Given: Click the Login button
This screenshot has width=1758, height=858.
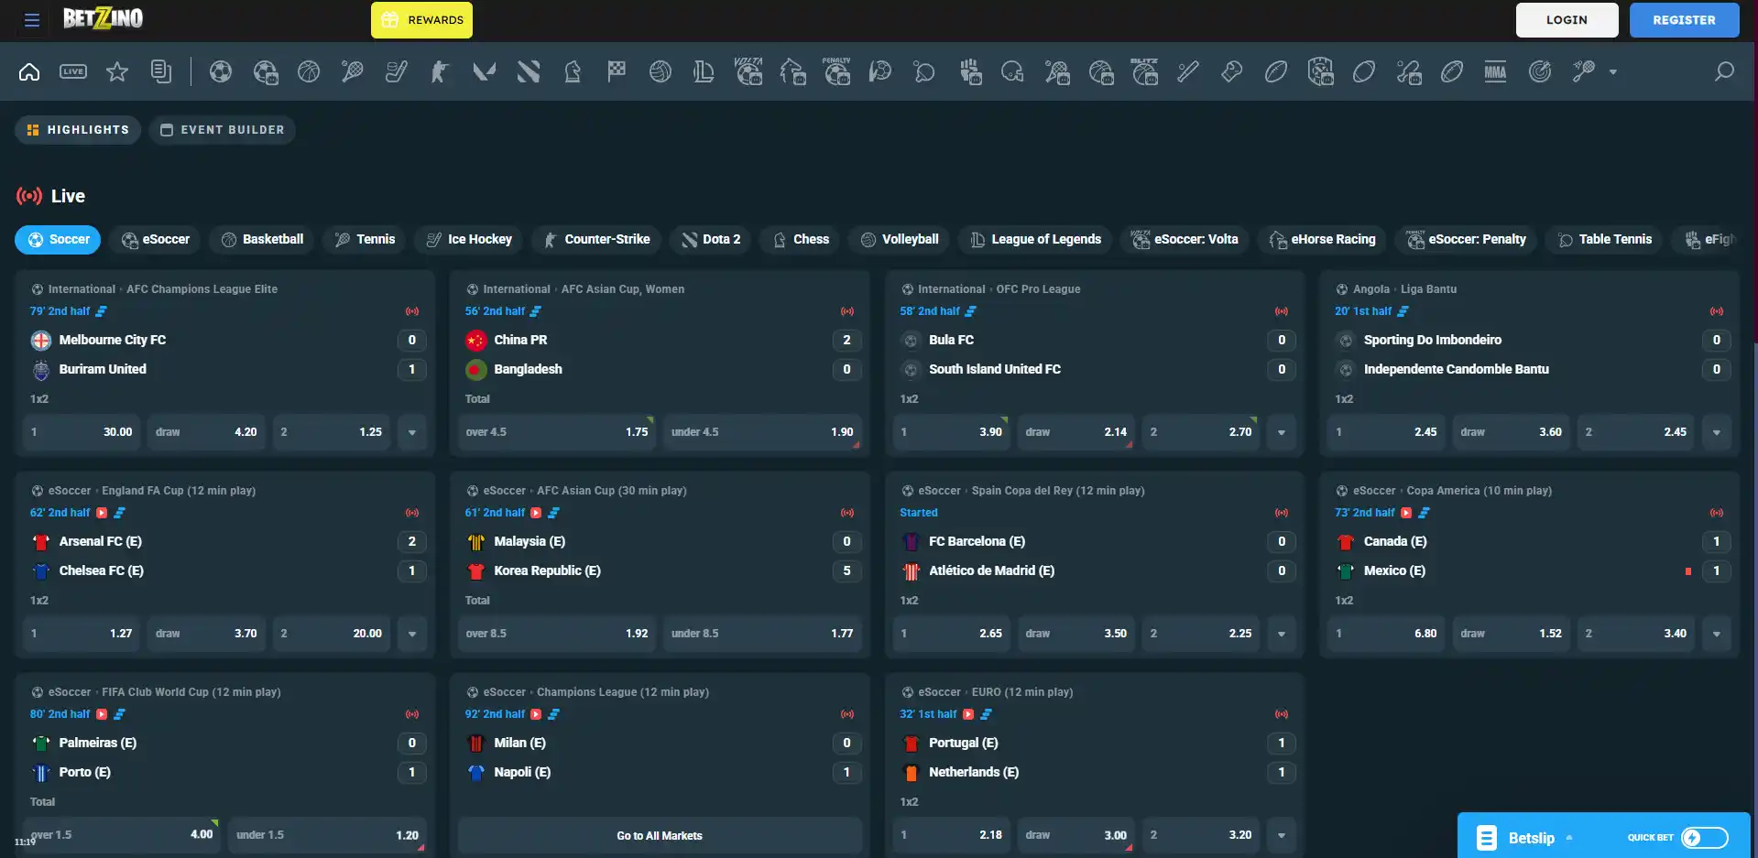Looking at the screenshot, I should tap(1567, 20).
